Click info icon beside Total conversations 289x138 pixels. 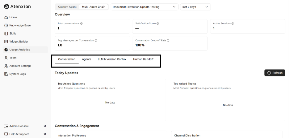coord(82,23)
